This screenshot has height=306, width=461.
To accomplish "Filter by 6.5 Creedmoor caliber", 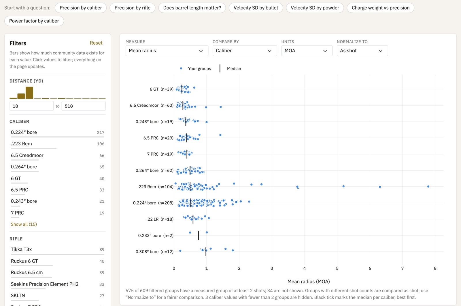I will (58, 156).
